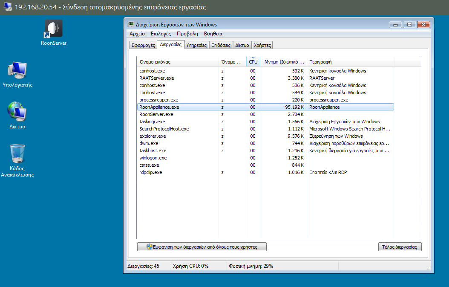Switch to the Επιδόσεις tab
Image resolution: width=449 pixels, height=287 pixels.
click(x=221, y=45)
